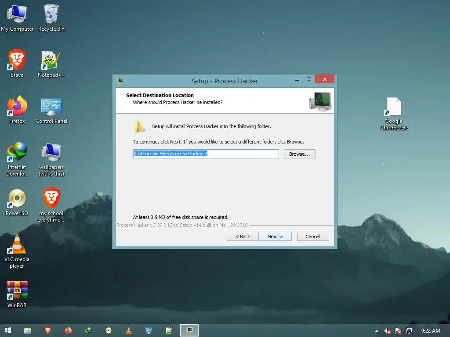Select PowerISO desktop shortcut
This screenshot has width=450, height=337.
point(17,202)
